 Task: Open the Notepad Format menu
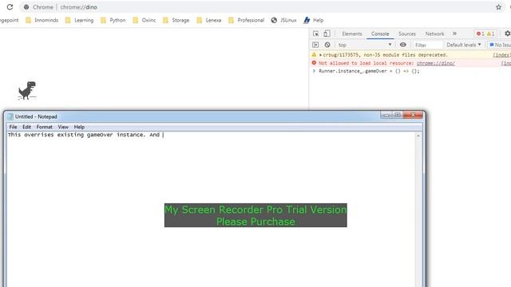[x=45, y=127]
